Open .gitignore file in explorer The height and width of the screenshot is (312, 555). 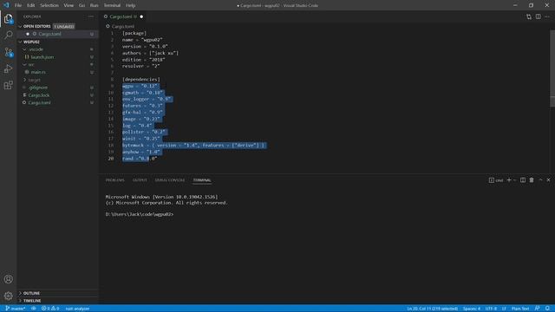click(38, 88)
